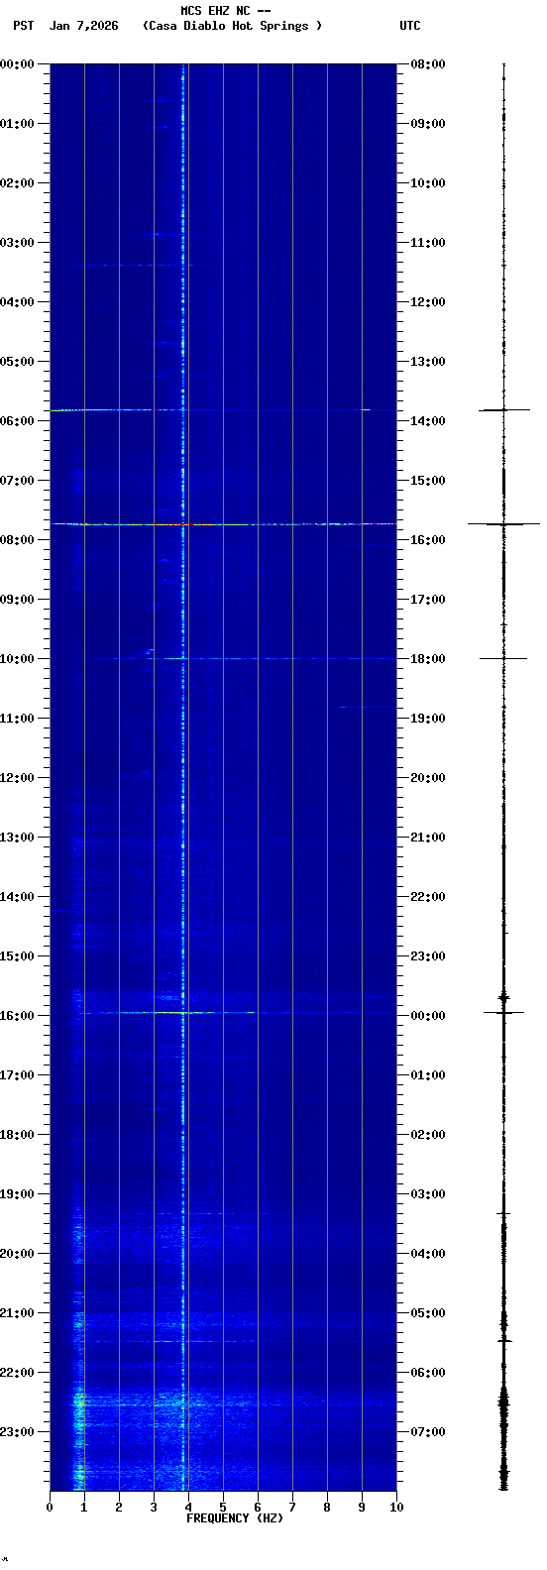Click the 08:00 UTC time label
The height and width of the screenshot is (1570, 547).
[428, 64]
